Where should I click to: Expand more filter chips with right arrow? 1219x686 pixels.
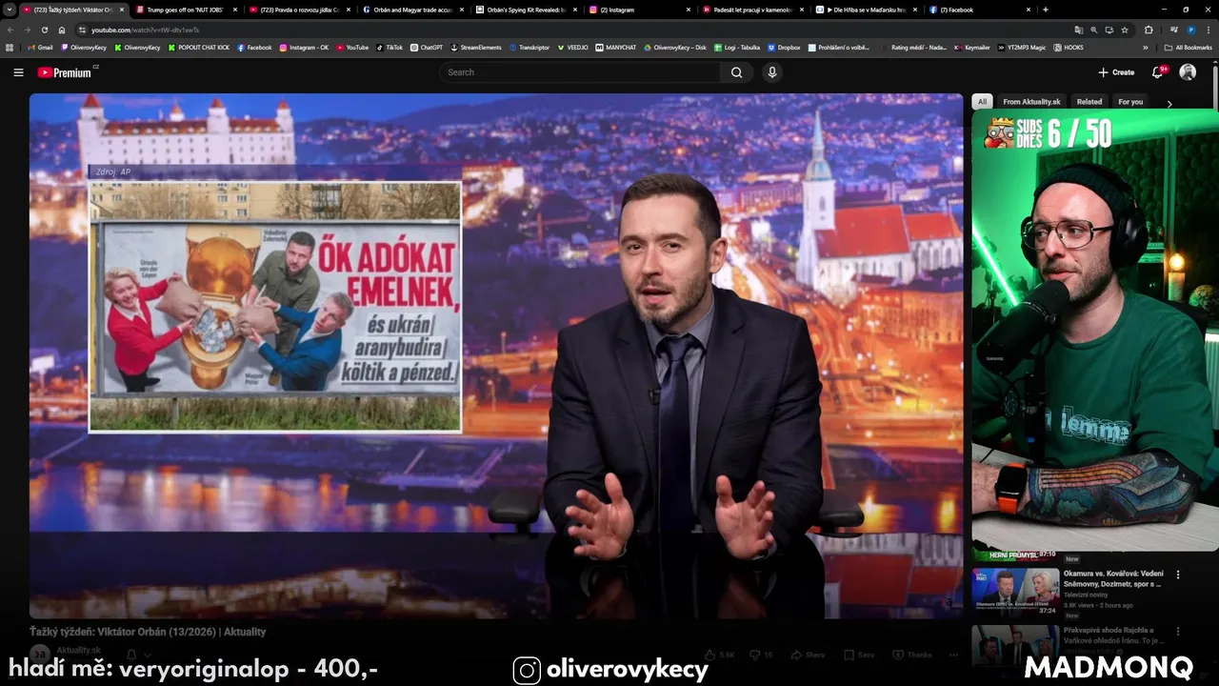click(x=1169, y=103)
